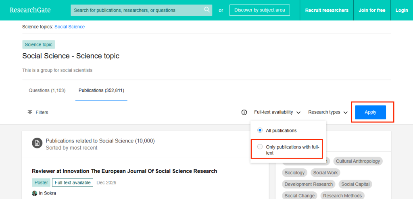
Task: Click In Sokra's author avatar
Action: pos(35,193)
